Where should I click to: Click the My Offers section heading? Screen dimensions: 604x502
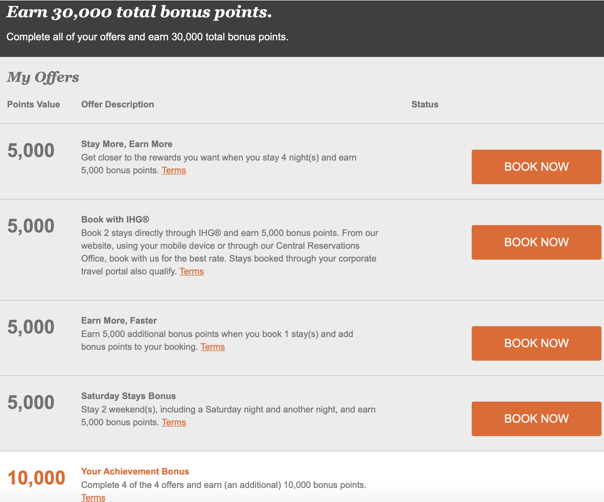pyautogui.click(x=43, y=77)
